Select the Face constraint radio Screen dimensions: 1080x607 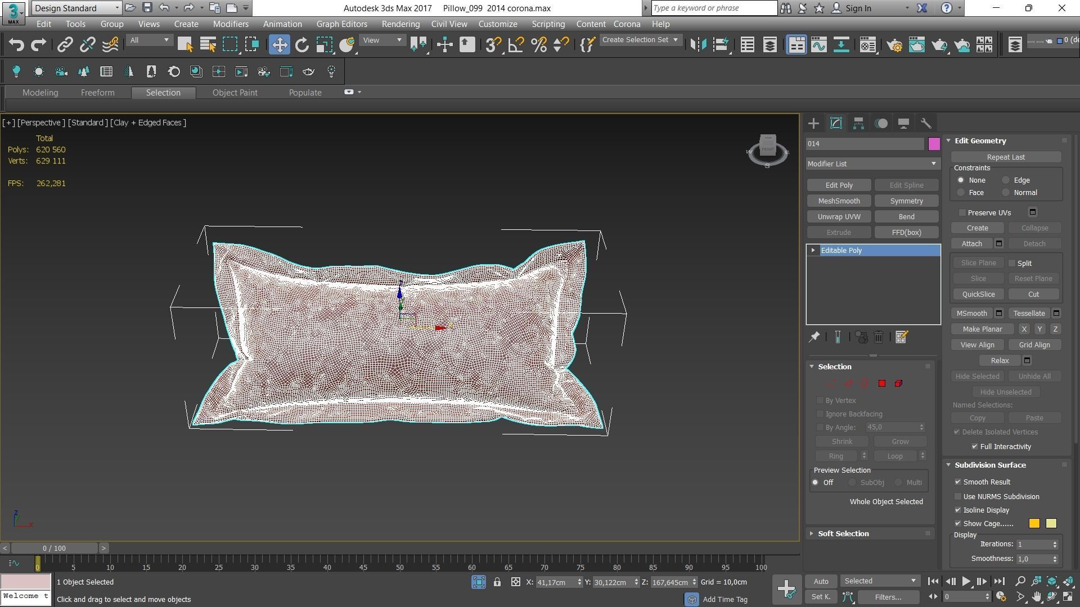click(961, 192)
